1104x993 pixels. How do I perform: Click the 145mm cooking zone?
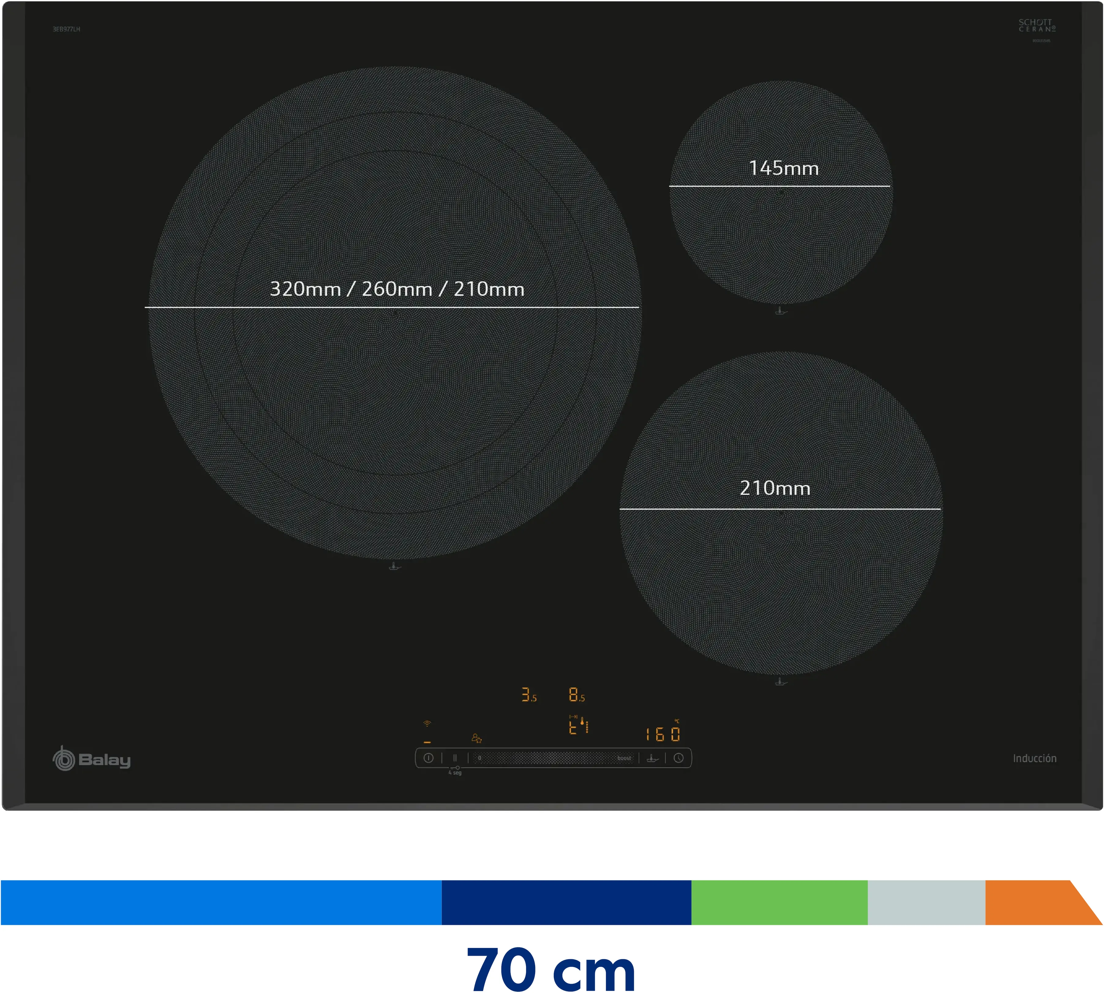pos(781,192)
